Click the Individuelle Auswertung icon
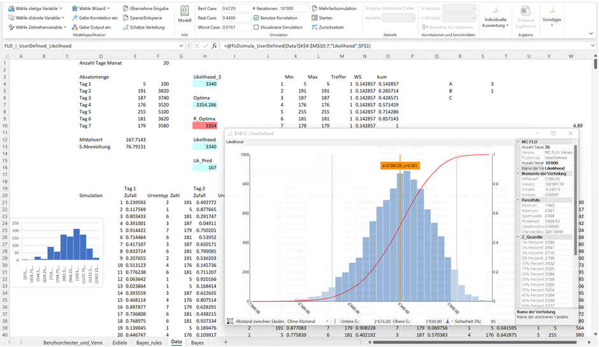 point(495,11)
